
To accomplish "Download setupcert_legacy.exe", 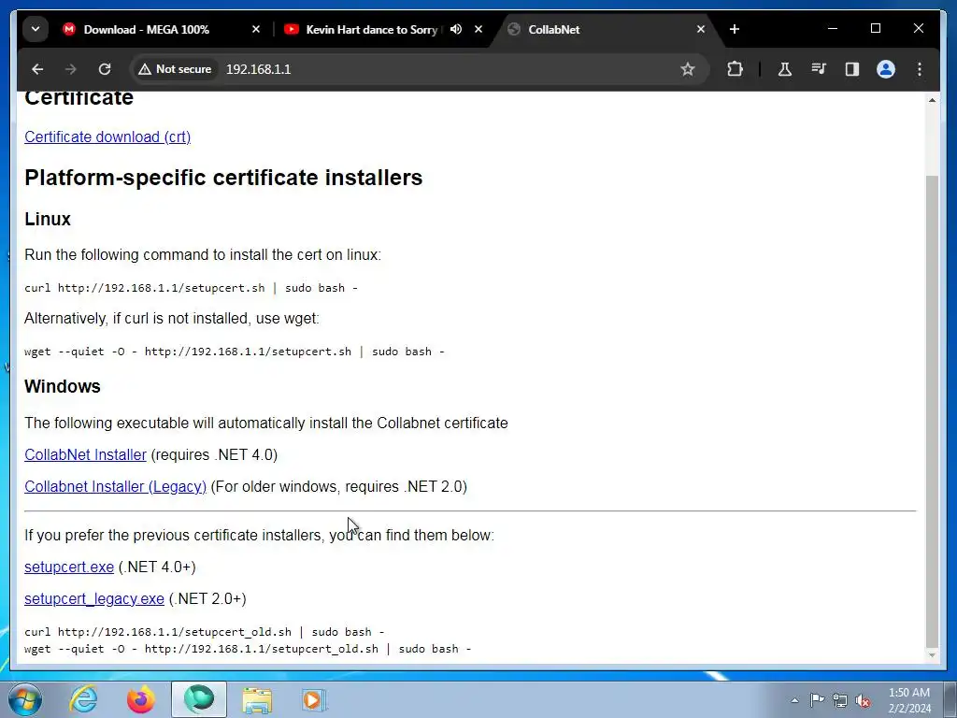I will 94,599.
